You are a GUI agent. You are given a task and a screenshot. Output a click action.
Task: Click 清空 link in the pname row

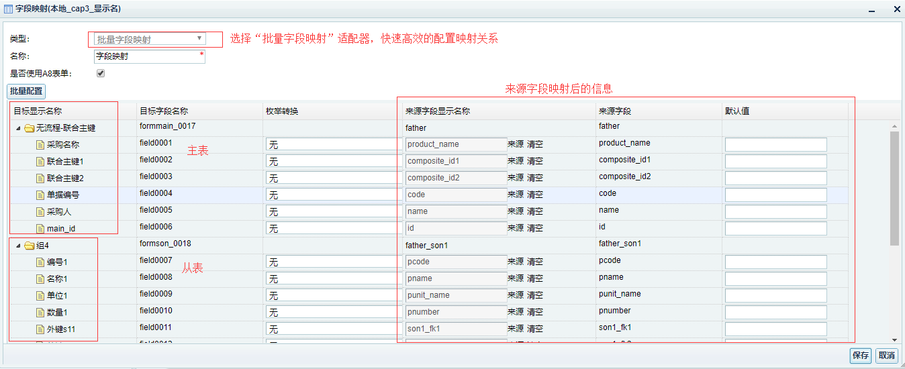535,278
